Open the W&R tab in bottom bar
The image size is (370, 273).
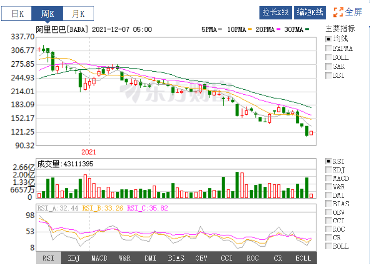tap(125, 258)
